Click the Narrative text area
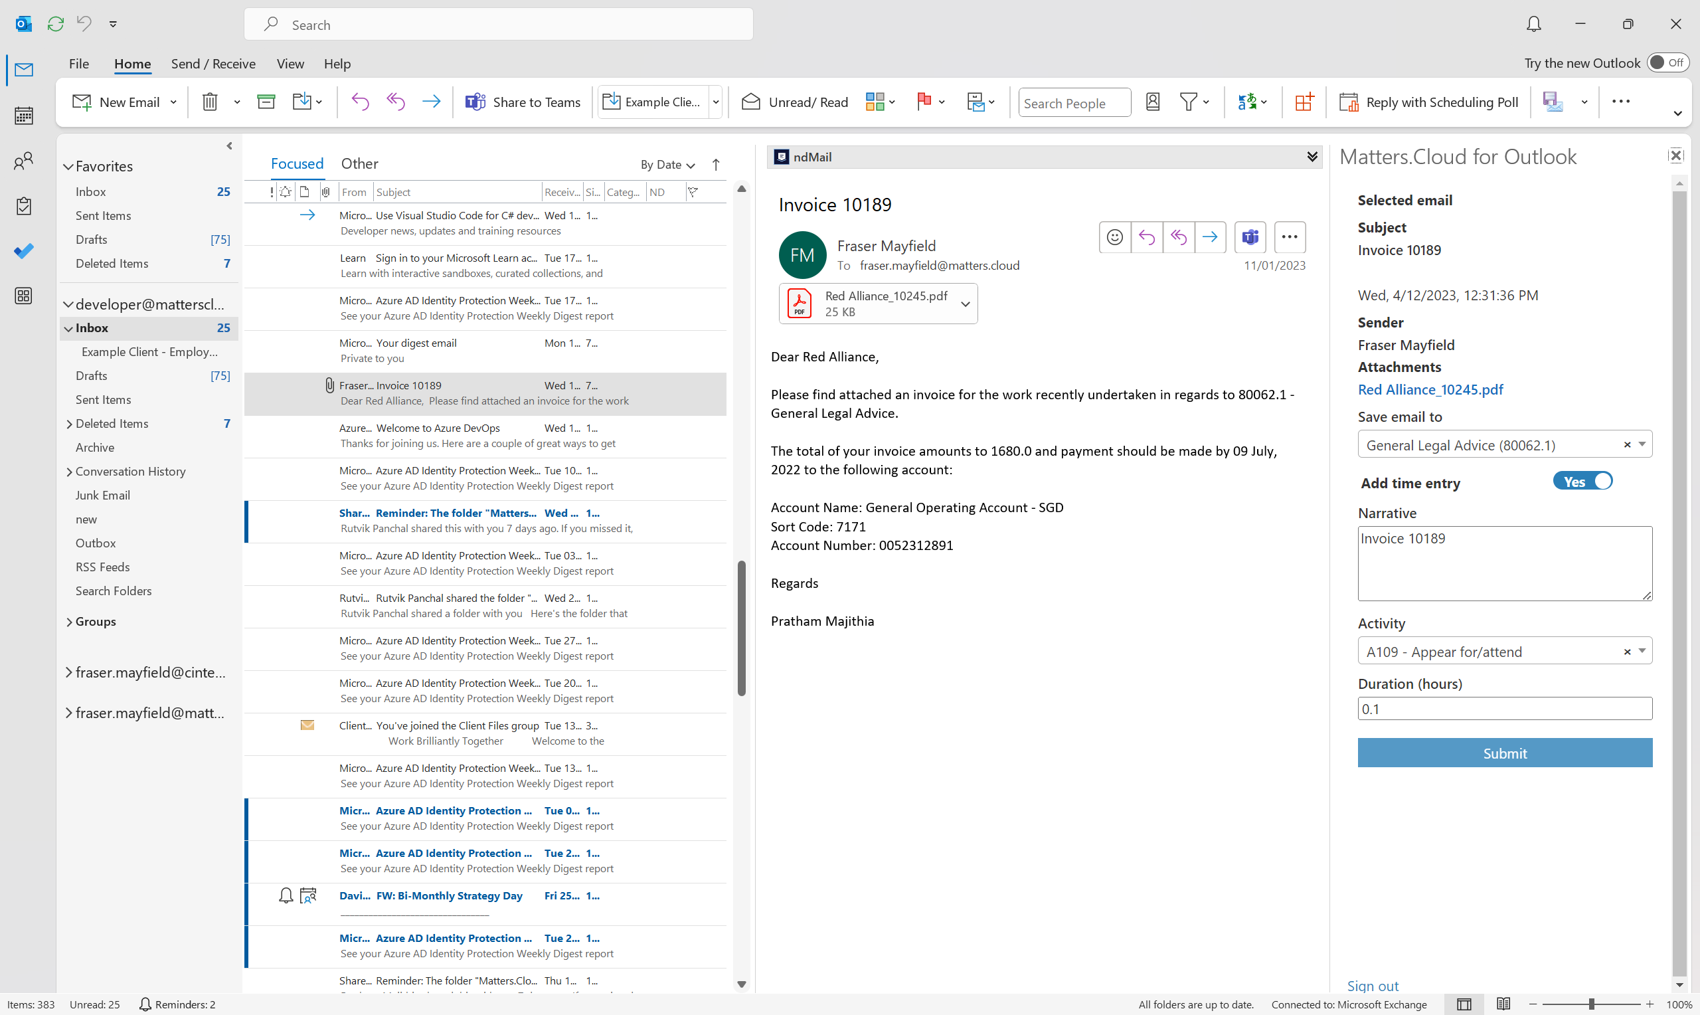Screen dimensions: 1700x1015 [x=1505, y=563]
